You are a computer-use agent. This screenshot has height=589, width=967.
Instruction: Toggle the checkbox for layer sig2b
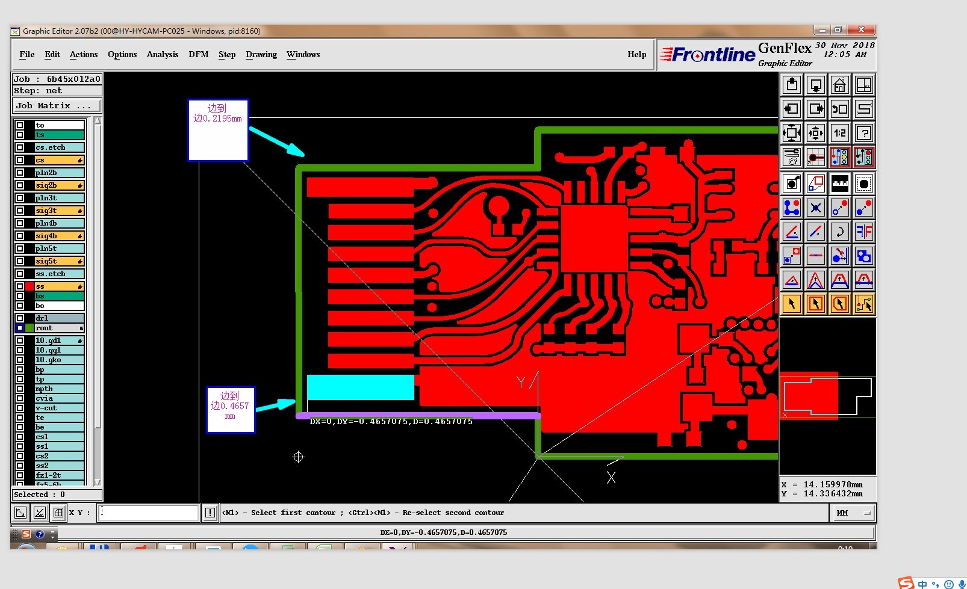point(20,185)
